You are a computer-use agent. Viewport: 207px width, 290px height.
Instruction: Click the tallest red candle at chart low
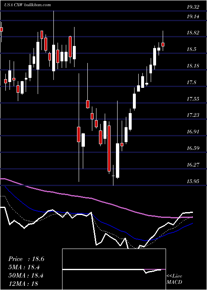point(109,148)
